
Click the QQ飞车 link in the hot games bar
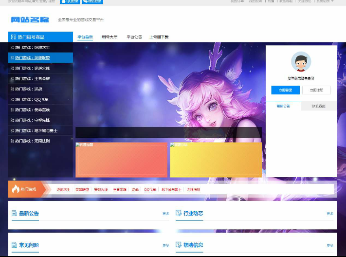point(150,190)
